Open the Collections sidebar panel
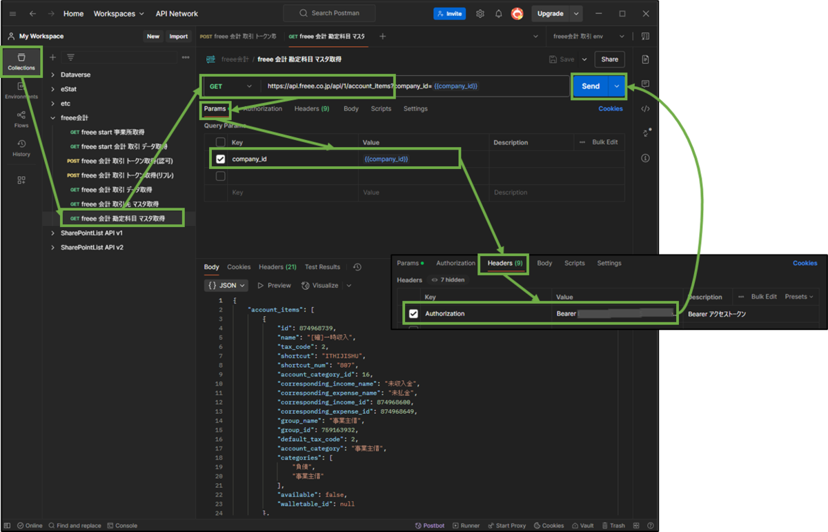828x532 pixels. tap(21, 62)
